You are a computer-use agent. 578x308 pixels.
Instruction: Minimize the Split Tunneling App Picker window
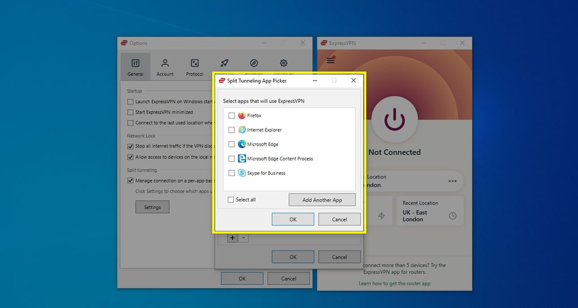click(315, 80)
